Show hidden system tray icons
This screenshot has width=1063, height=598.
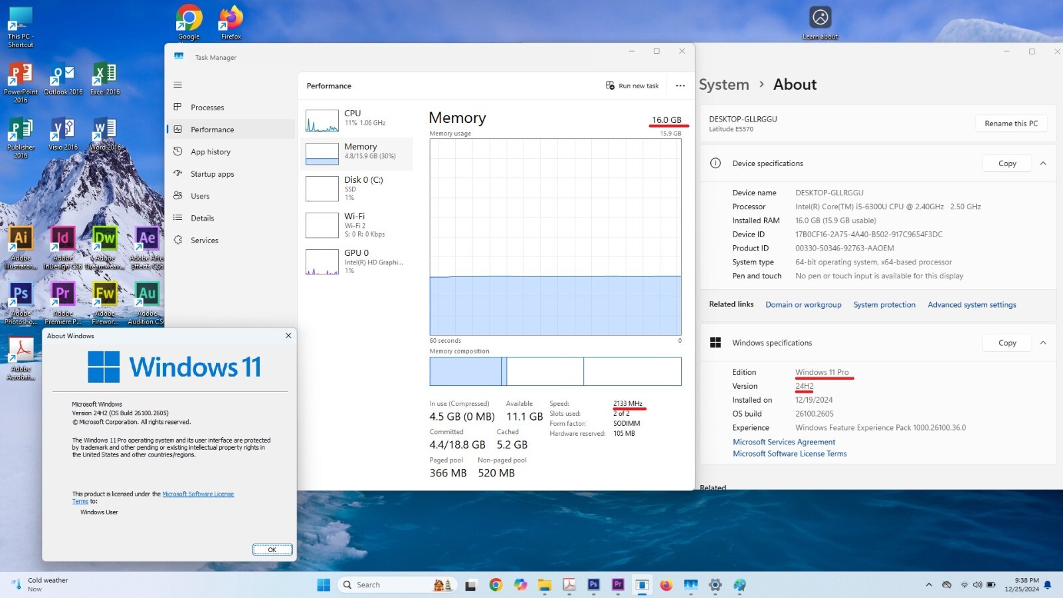929,585
